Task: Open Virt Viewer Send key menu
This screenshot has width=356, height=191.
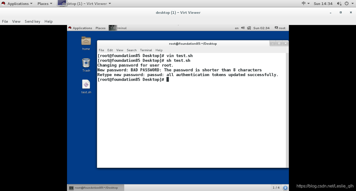Action: click(x=32, y=21)
